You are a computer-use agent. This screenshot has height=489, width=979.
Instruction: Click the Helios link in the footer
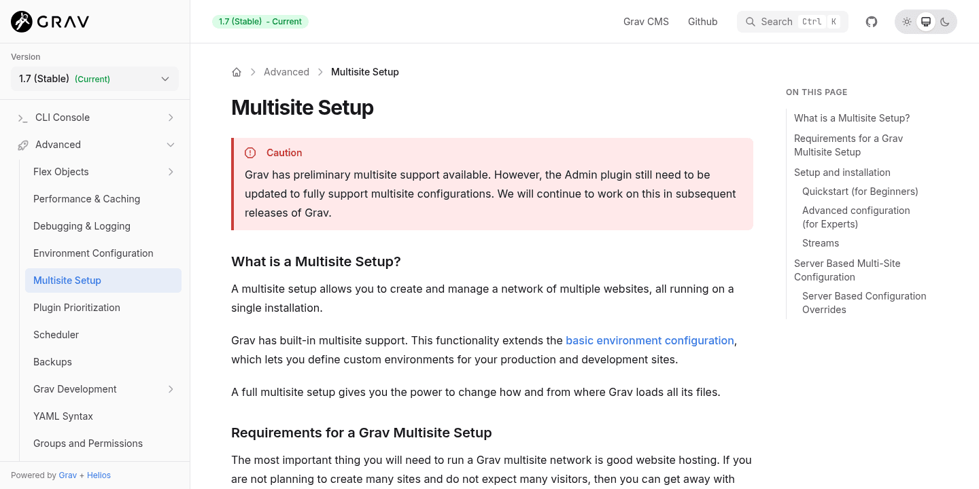pos(99,475)
